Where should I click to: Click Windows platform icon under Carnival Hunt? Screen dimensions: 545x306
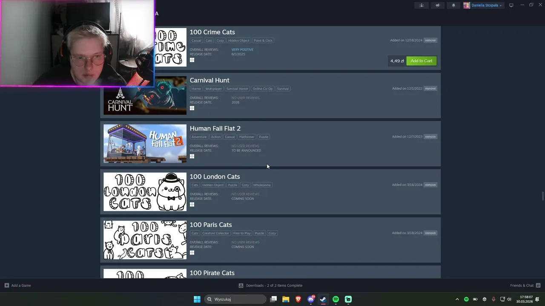192,108
